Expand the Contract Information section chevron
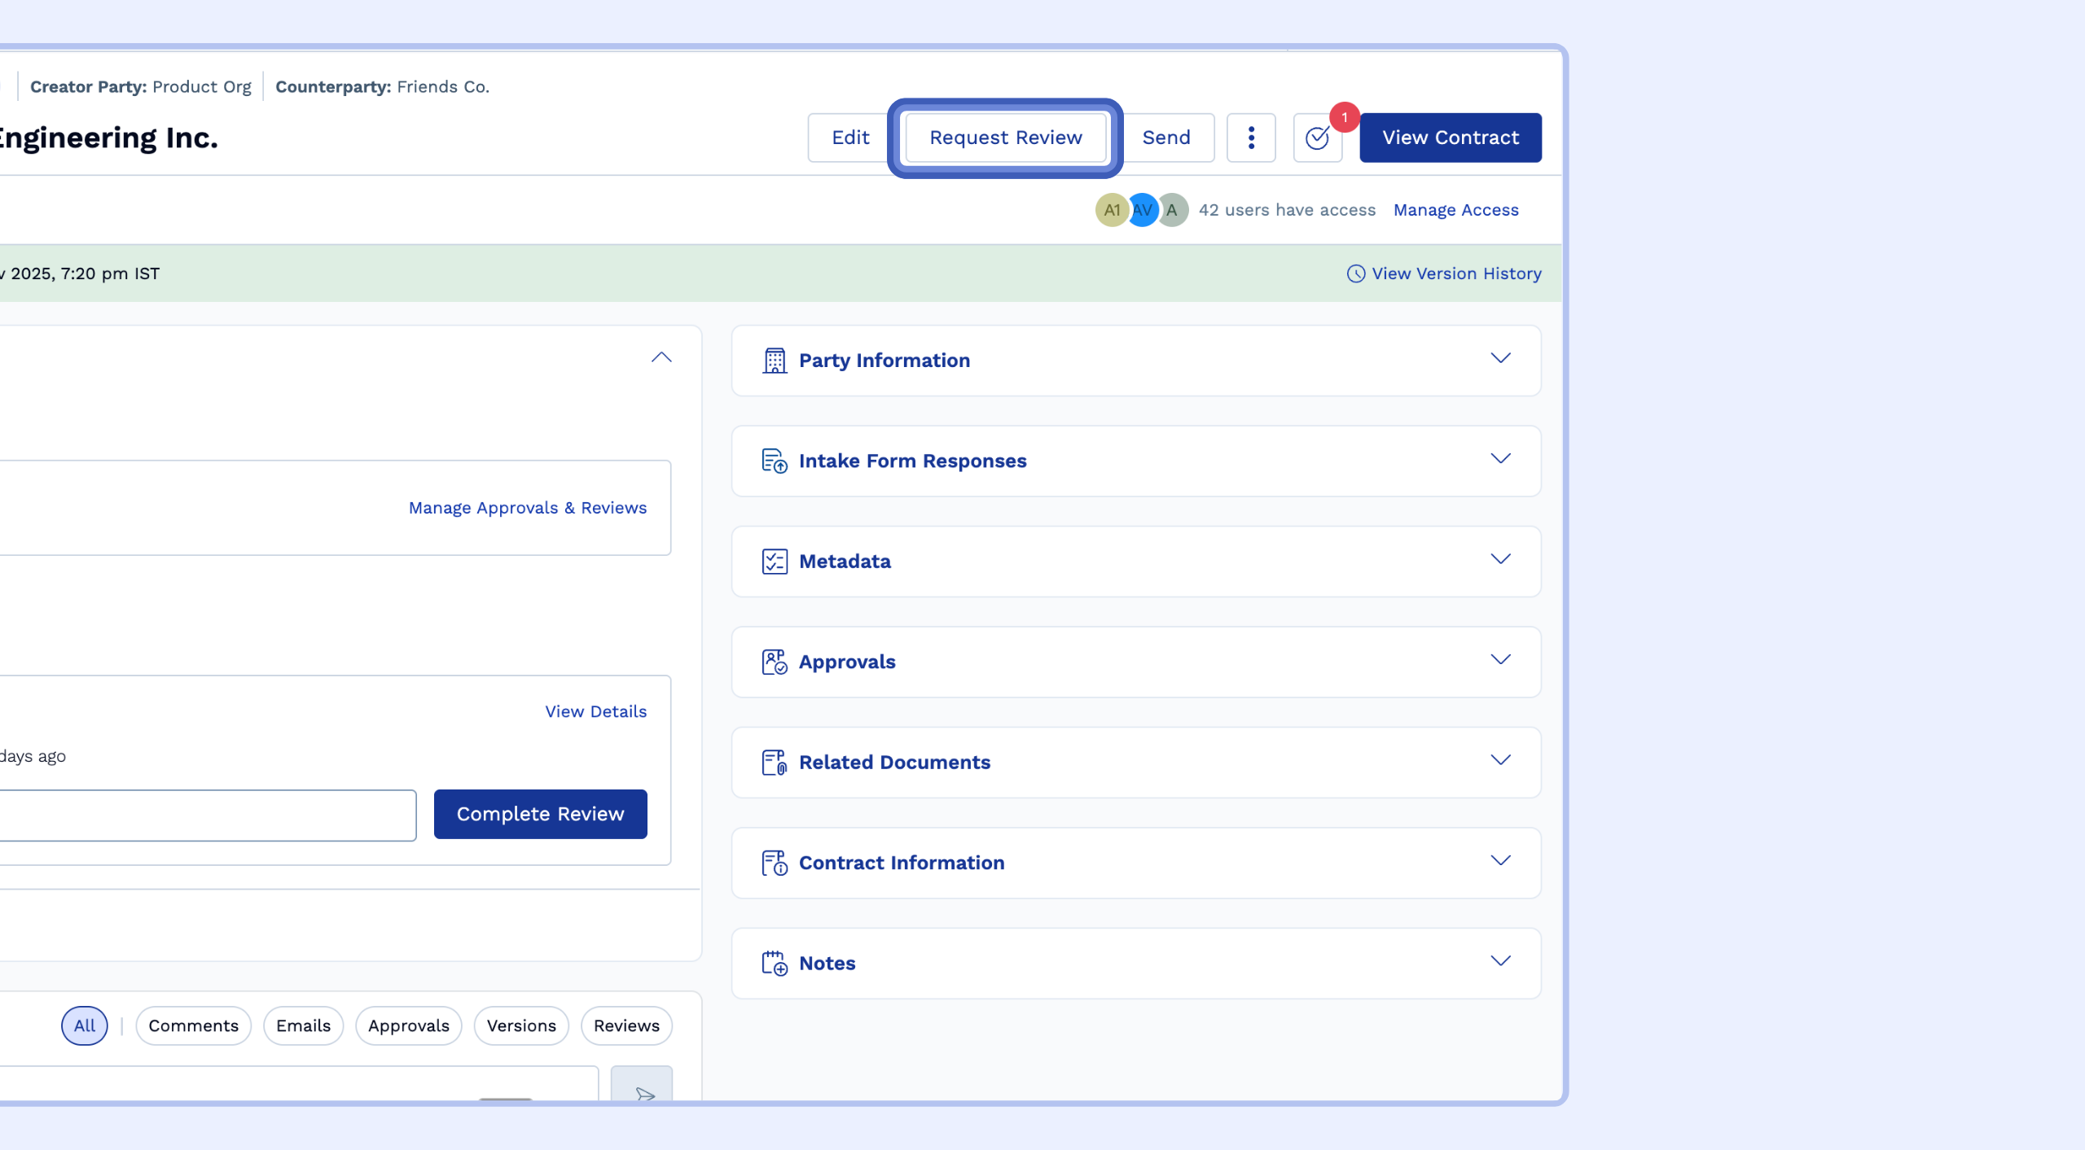Image resolution: width=2085 pixels, height=1150 pixels. (1500, 860)
